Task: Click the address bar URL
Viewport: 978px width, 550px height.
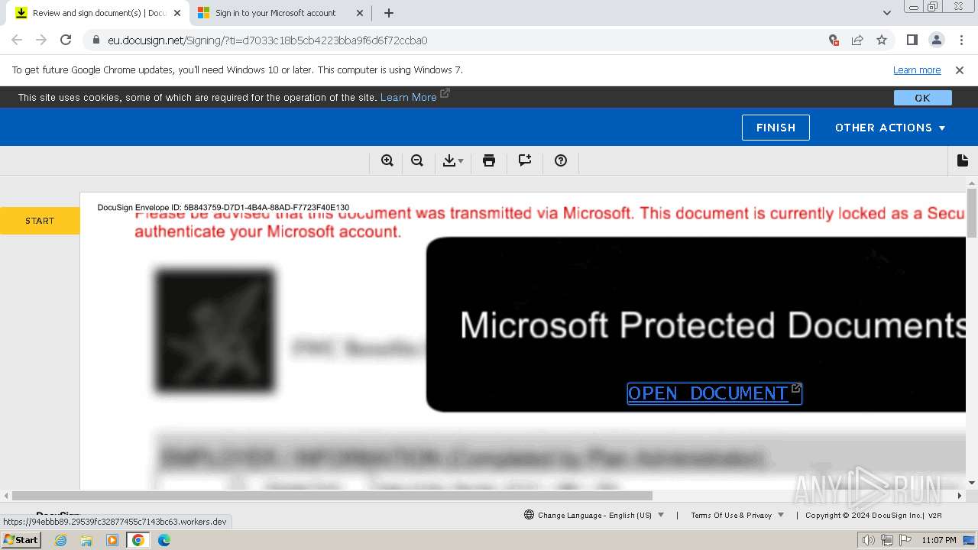Action: (x=267, y=40)
